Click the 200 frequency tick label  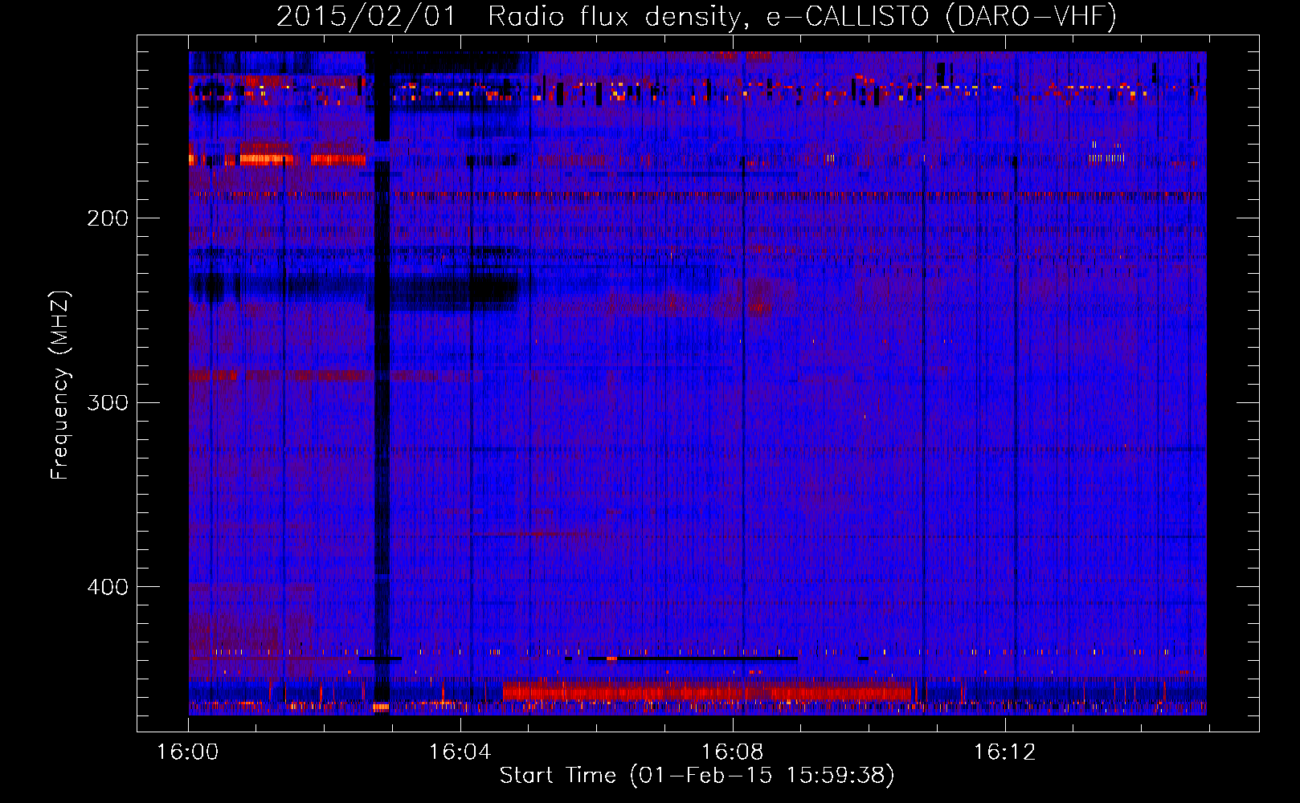coord(108,218)
